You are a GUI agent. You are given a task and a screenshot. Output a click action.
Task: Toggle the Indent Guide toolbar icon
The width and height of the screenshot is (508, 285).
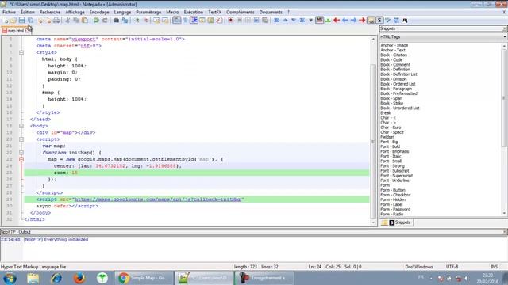(194, 21)
